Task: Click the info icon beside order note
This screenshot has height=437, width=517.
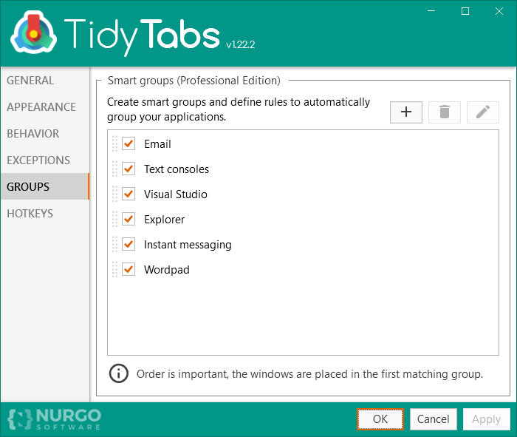Action: (x=118, y=373)
